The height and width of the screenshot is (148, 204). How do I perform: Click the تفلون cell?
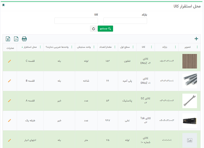127,61
